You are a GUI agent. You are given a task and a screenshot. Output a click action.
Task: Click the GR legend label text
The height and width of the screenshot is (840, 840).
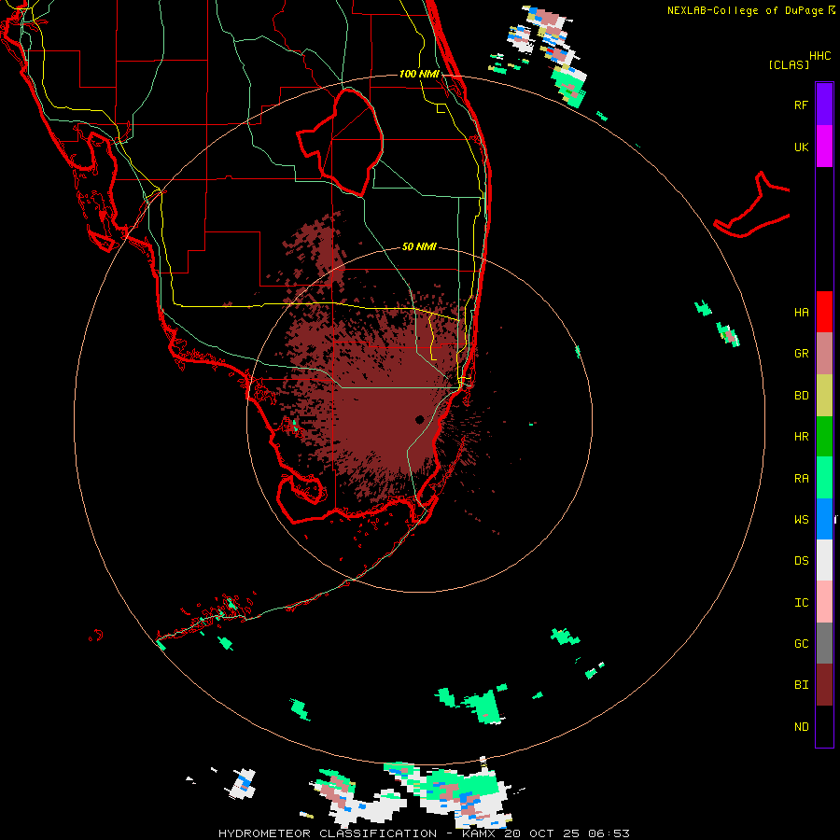click(801, 354)
